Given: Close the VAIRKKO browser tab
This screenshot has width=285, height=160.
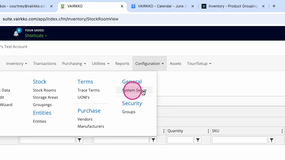Looking at the screenshot, I should [122, 6].
